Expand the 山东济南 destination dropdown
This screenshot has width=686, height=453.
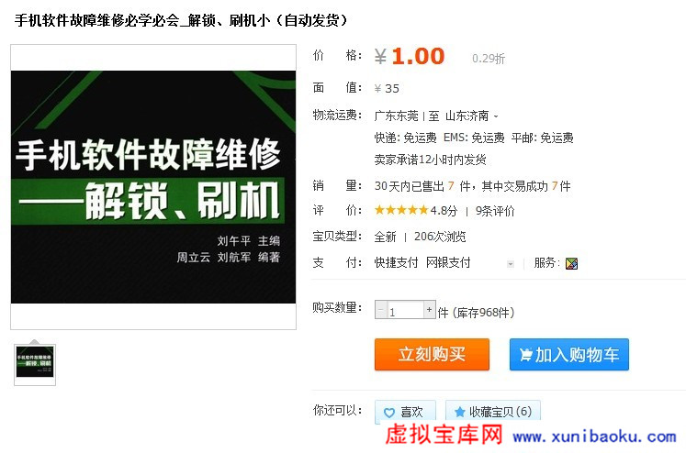pyautogui.click(x=496, y=116)
